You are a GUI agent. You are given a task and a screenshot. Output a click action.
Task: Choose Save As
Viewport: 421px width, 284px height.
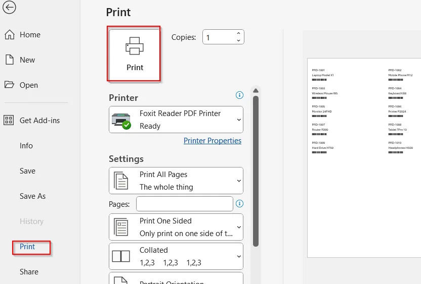click(32, 196)
